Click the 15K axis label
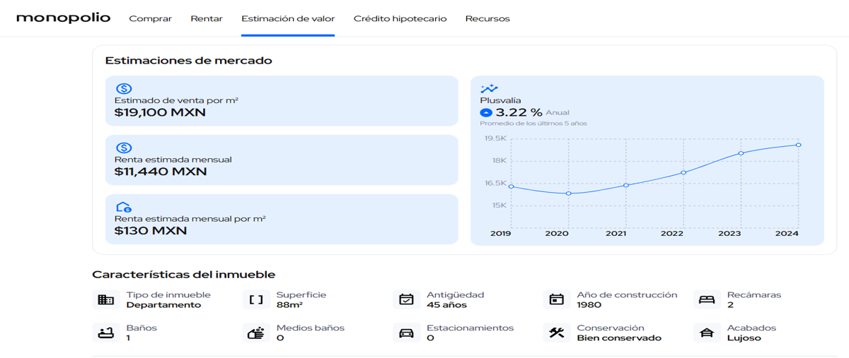This screenshot has height=358, width=849. click(499, 205)
